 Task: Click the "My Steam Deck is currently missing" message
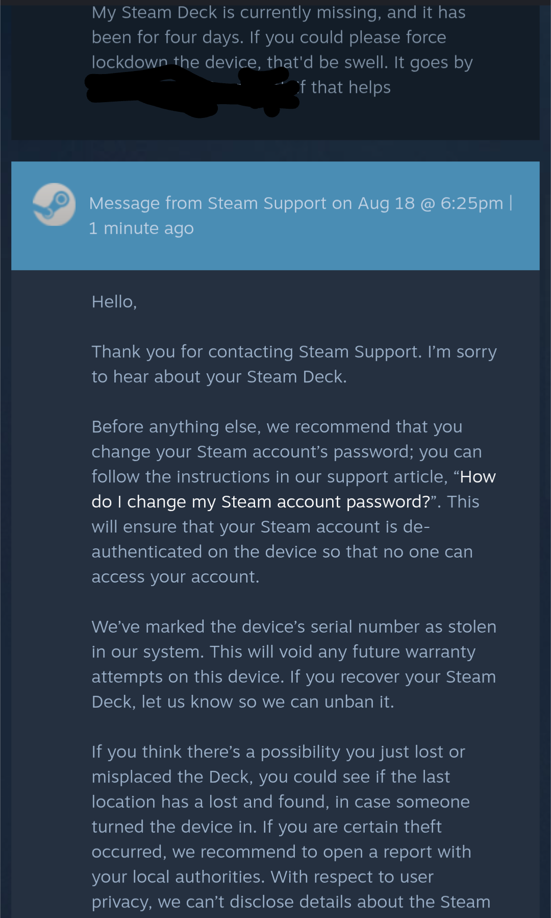click(278, 13)
